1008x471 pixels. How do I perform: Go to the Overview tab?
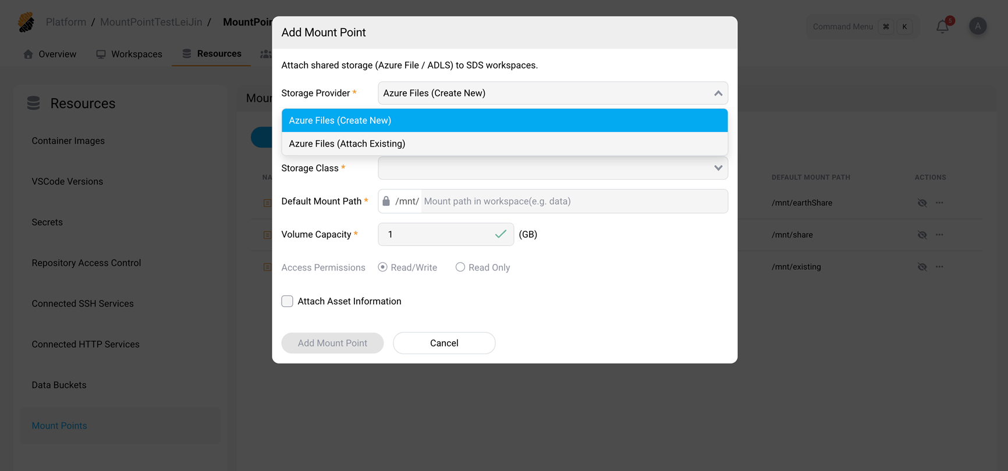tap(49, 54)
